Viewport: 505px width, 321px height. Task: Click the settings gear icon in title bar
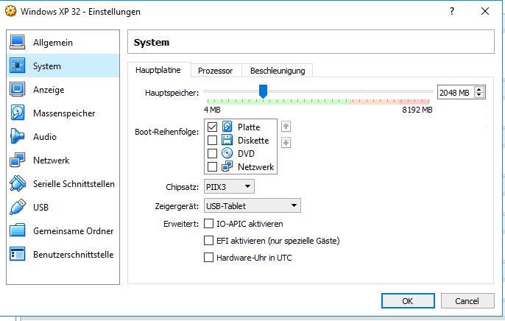pos(10,11)
